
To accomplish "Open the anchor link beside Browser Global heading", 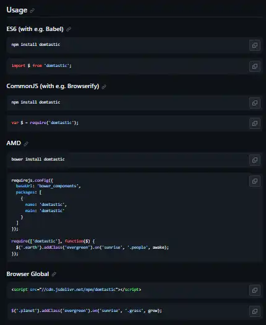I will (54, 274).
